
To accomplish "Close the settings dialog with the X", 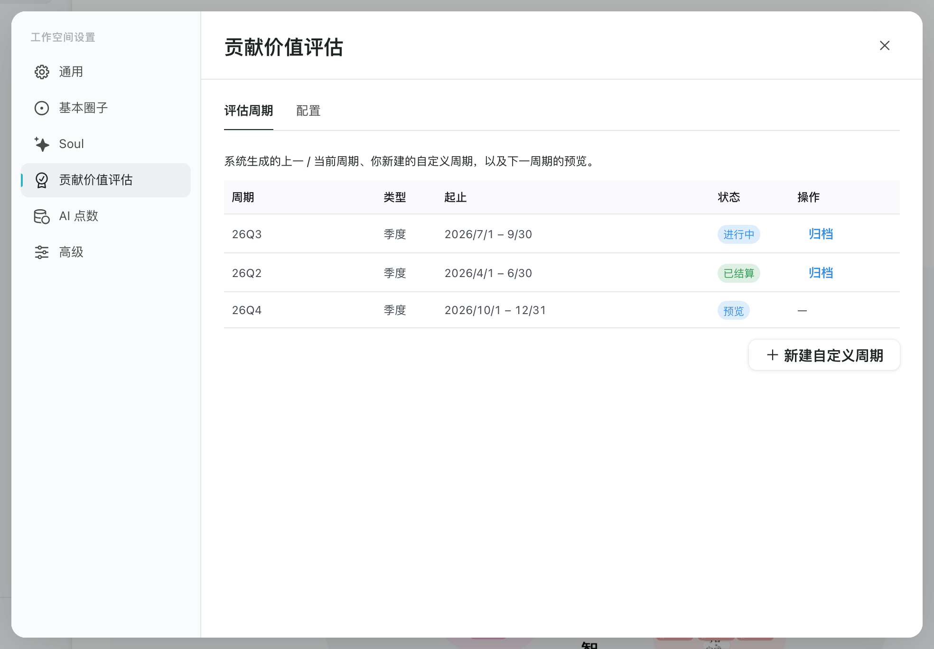I will (885, 46).
